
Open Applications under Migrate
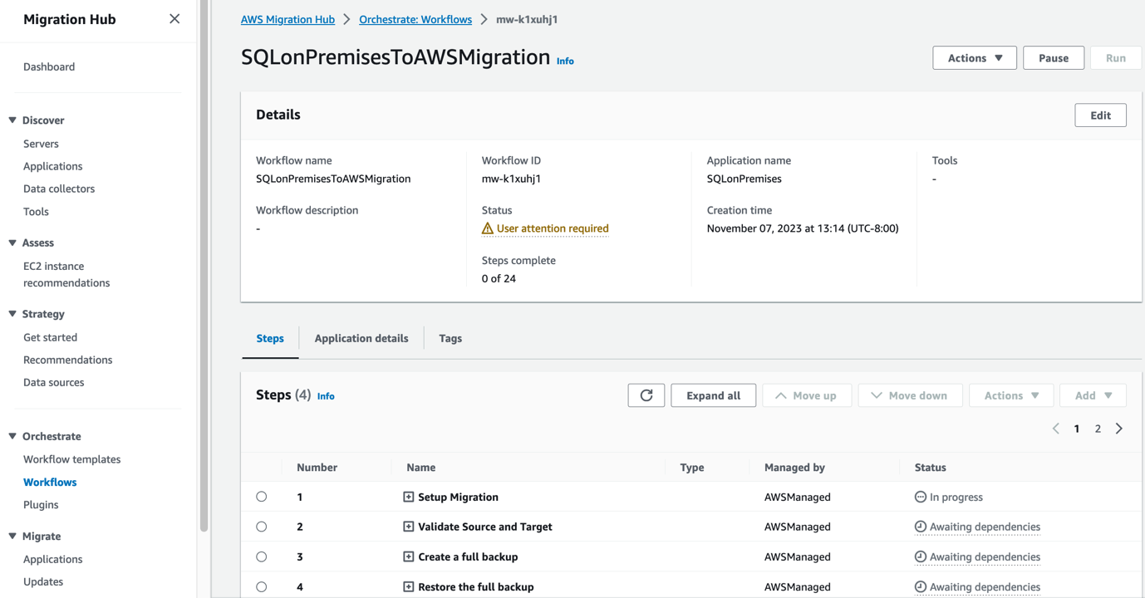(53, 559)
